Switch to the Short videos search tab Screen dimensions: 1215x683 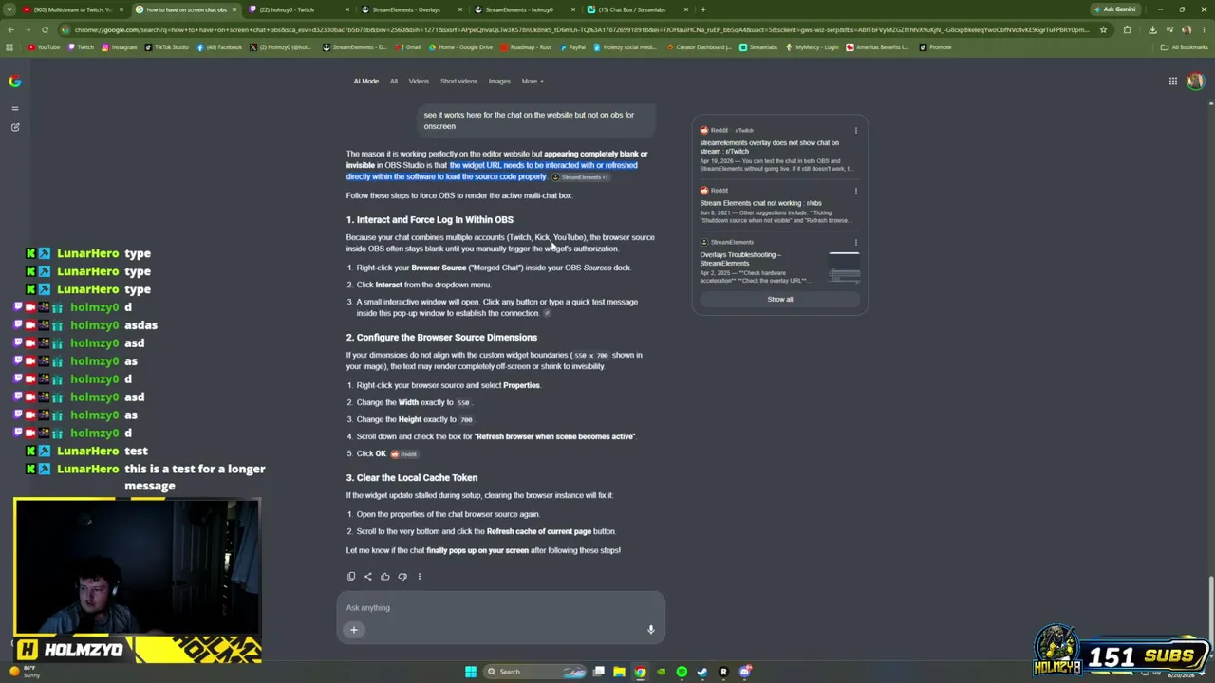[x=458, y=81]
